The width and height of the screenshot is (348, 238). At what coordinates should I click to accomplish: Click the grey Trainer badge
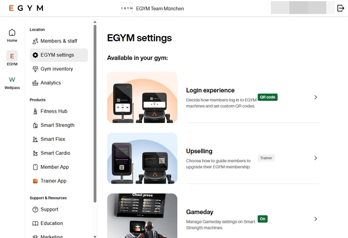[266, 158]
